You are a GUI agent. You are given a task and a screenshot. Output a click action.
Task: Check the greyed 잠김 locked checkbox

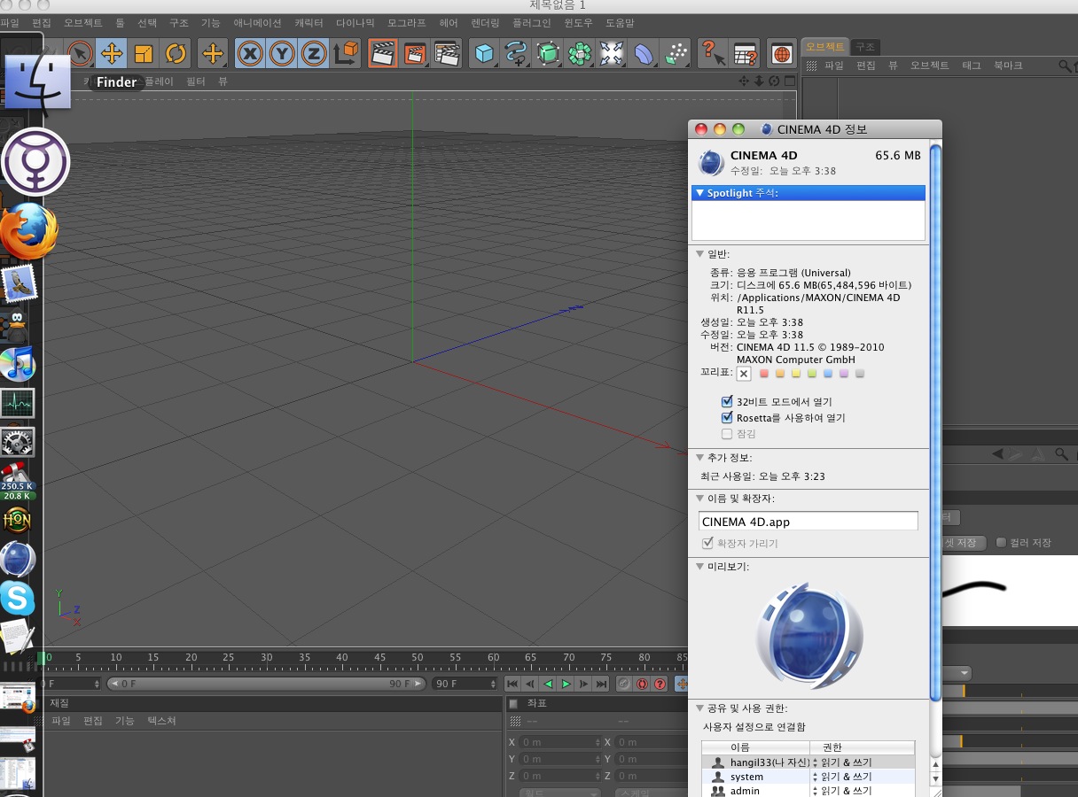pos(728,434)
